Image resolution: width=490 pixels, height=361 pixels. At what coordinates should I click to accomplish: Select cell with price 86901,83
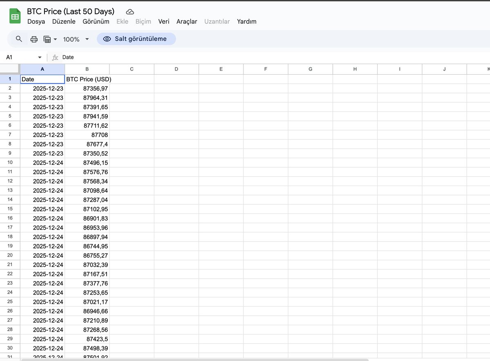coord(87,218)
